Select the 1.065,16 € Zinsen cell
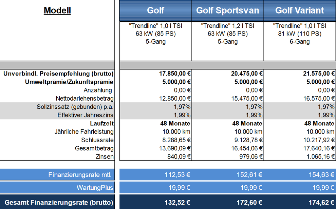The width and height of the screenshot is (336, 209). pyautogui.click(x=321, y=156)
